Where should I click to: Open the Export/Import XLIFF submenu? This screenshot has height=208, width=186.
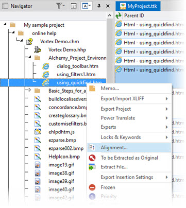129,99
